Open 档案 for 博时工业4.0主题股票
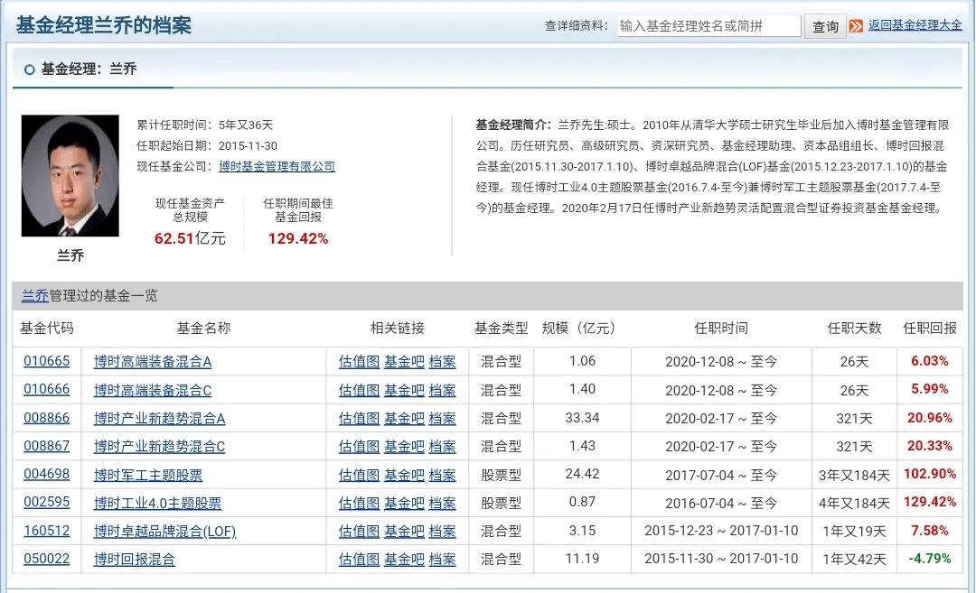The height and width of the screenshot is (593, 976). pyautogui.click(x=442, y=503)
